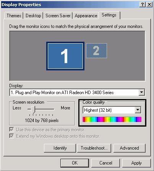The height and width of the screenshot is (171, 154).
Task: Confirm with the OK button
Action: (75, 163)
